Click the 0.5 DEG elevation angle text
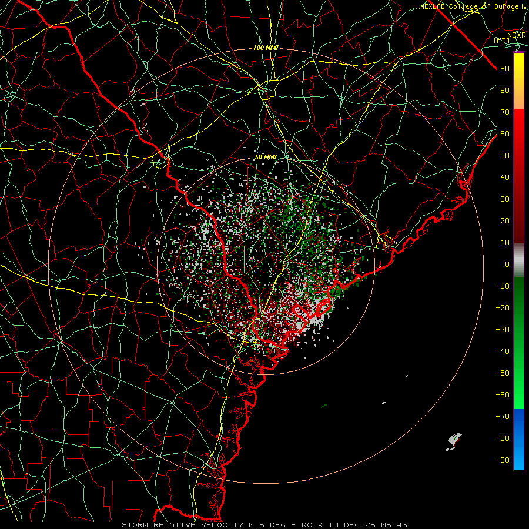The height and width of the screenshot is (529, 529). (267, 525)
